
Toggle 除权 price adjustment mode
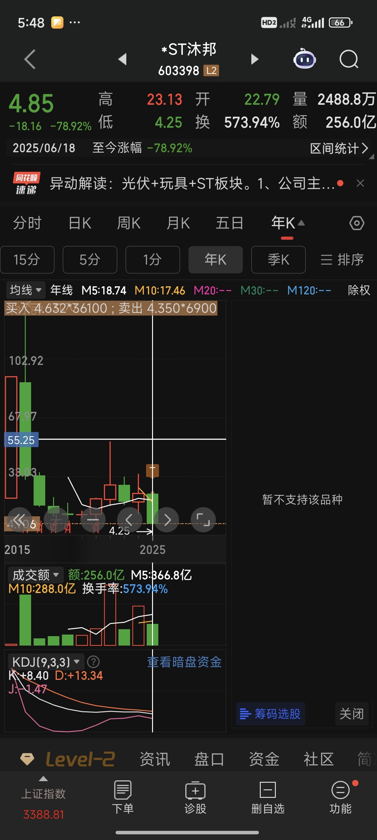point(359,290)
